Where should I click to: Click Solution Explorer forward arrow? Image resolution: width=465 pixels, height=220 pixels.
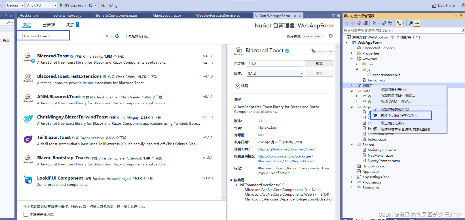point(353,23)
